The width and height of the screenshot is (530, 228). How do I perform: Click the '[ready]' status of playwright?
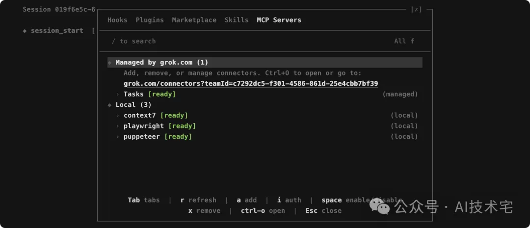(x=182, y=126)
